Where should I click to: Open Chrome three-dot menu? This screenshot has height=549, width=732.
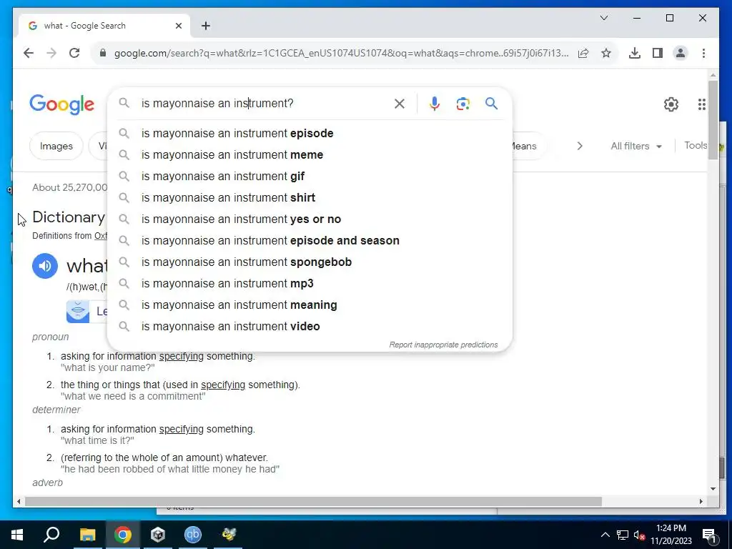coord(703,53)
